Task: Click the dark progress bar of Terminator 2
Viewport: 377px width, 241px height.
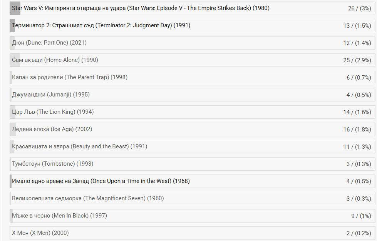Action: coord(12,25)
